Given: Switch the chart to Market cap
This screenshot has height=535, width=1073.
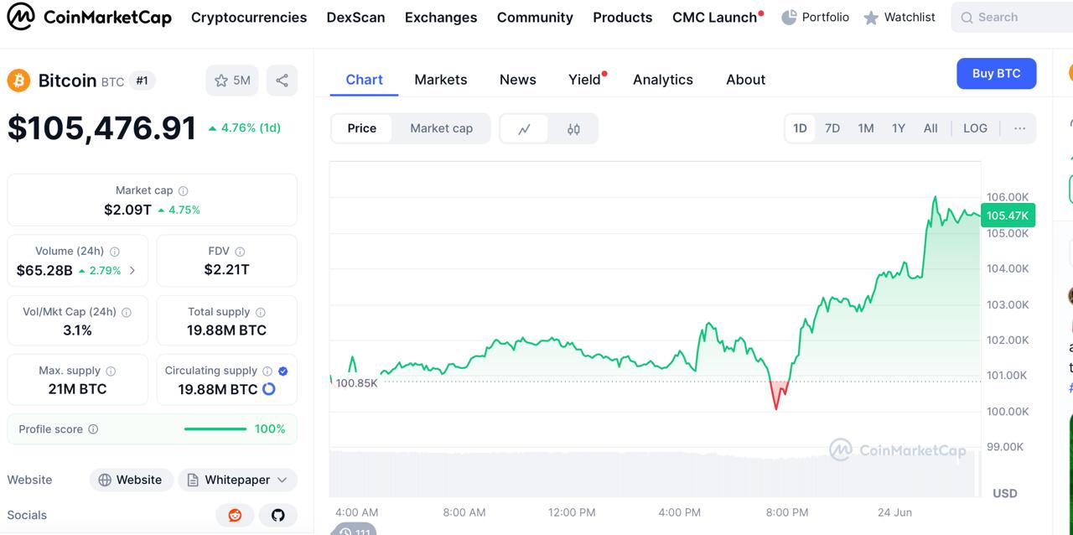Looking at the screenshot, I should (441, 128).
